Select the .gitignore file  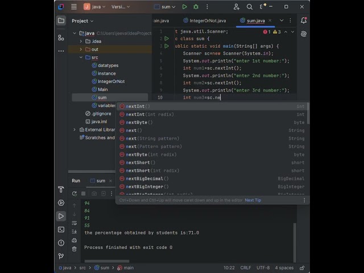point(98,114)
